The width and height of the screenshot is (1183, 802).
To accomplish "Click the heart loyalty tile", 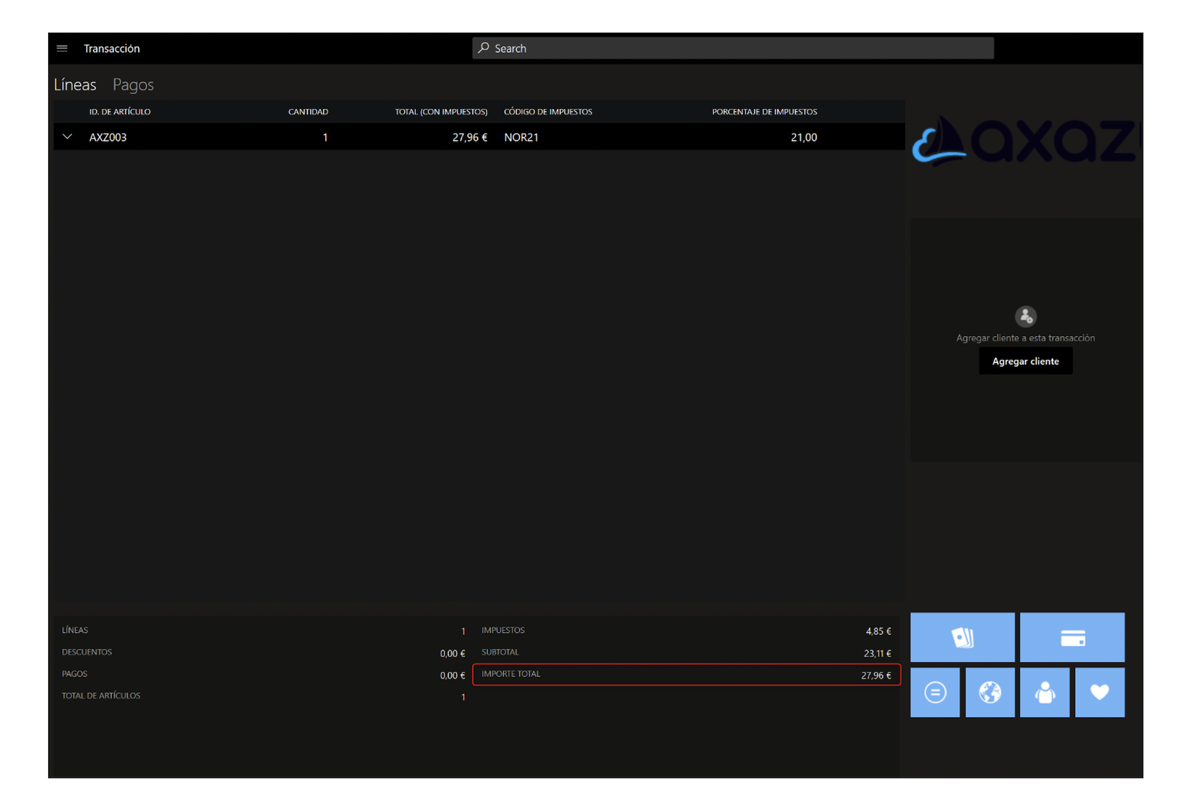I will 1100,692.
